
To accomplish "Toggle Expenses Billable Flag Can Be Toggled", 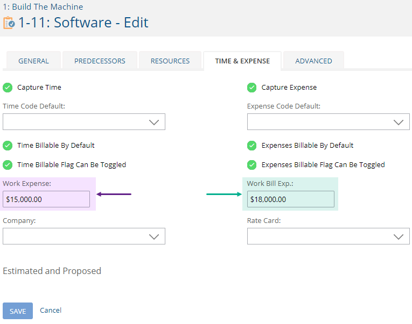I will pyautogui.click(x=252, y=165).
